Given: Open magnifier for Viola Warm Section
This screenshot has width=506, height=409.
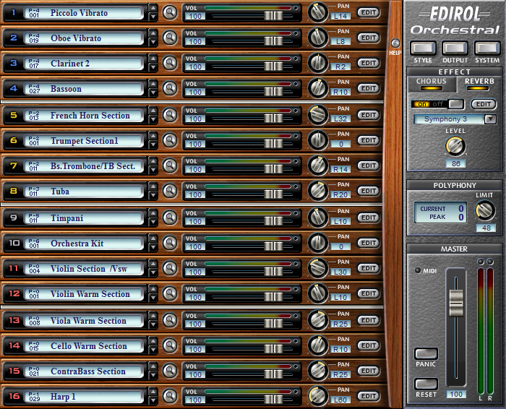Looking at the screenshot, I should click(169, 320).
